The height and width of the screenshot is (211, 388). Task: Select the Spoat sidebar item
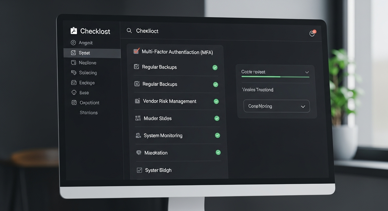pyautogui.click(x=84, y=53)
